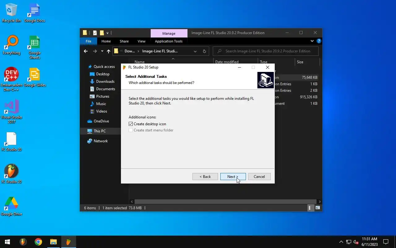This screenshot has height=248, width=396.
Task: Open the Recycle Bin desktop icon
Action: tap(11, 13)
